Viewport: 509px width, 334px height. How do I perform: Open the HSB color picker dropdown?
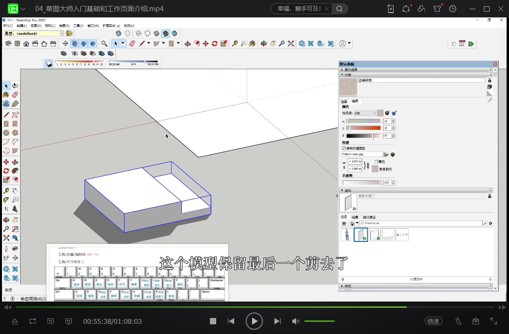(x=365, y=113)
